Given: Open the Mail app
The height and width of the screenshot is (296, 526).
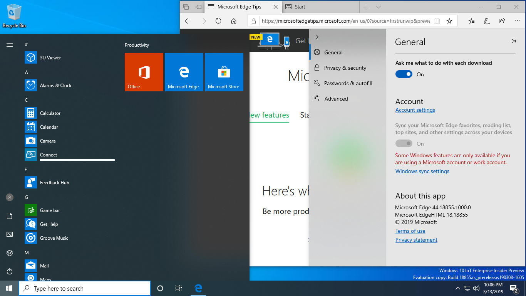Looking at the screenshot, I should click(x=69, y=266).
